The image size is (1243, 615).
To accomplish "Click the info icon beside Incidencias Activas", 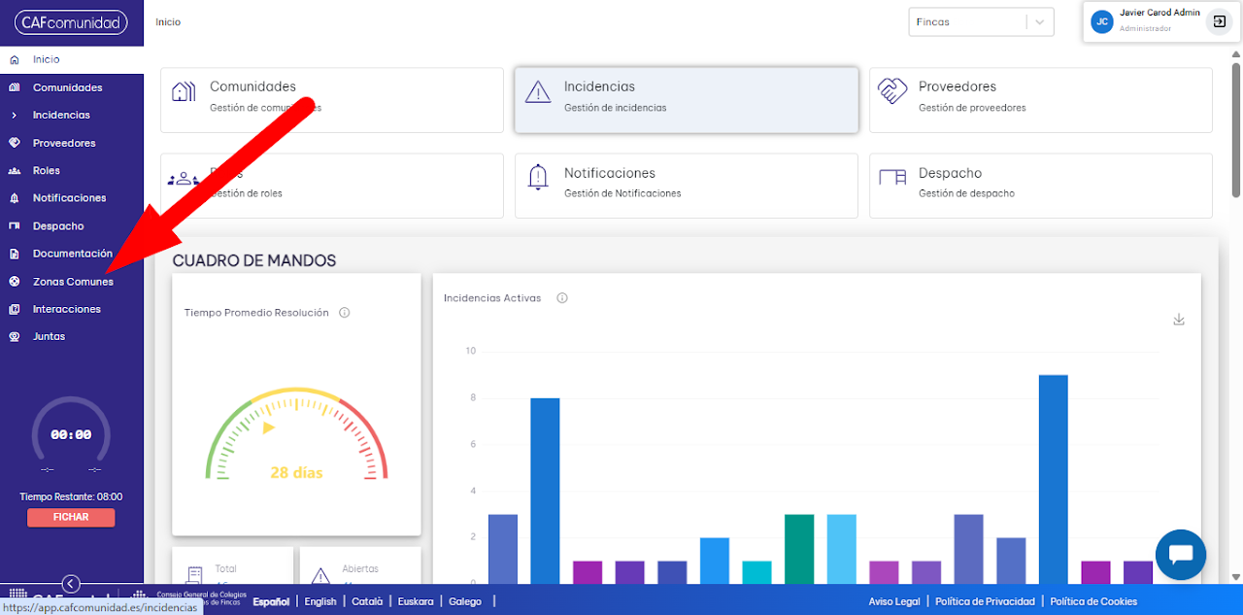I will pos(562,298).
